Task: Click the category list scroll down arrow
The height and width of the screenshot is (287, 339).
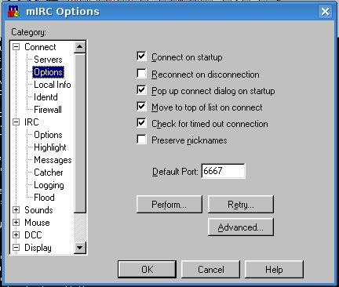Action: coord(80,247)
